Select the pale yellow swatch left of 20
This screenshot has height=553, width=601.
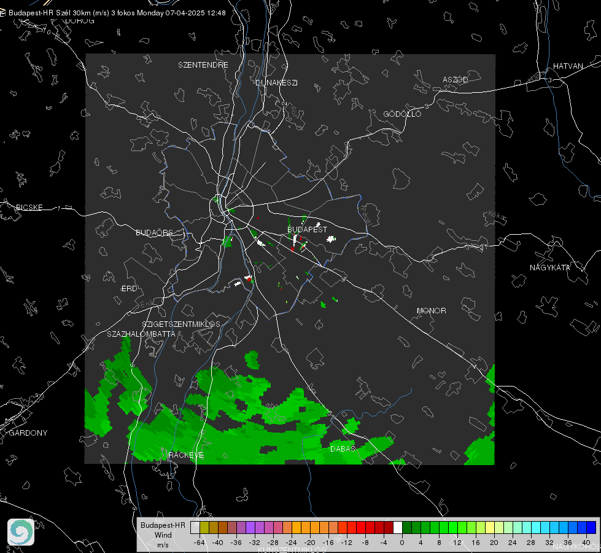(x=490, y=527)
